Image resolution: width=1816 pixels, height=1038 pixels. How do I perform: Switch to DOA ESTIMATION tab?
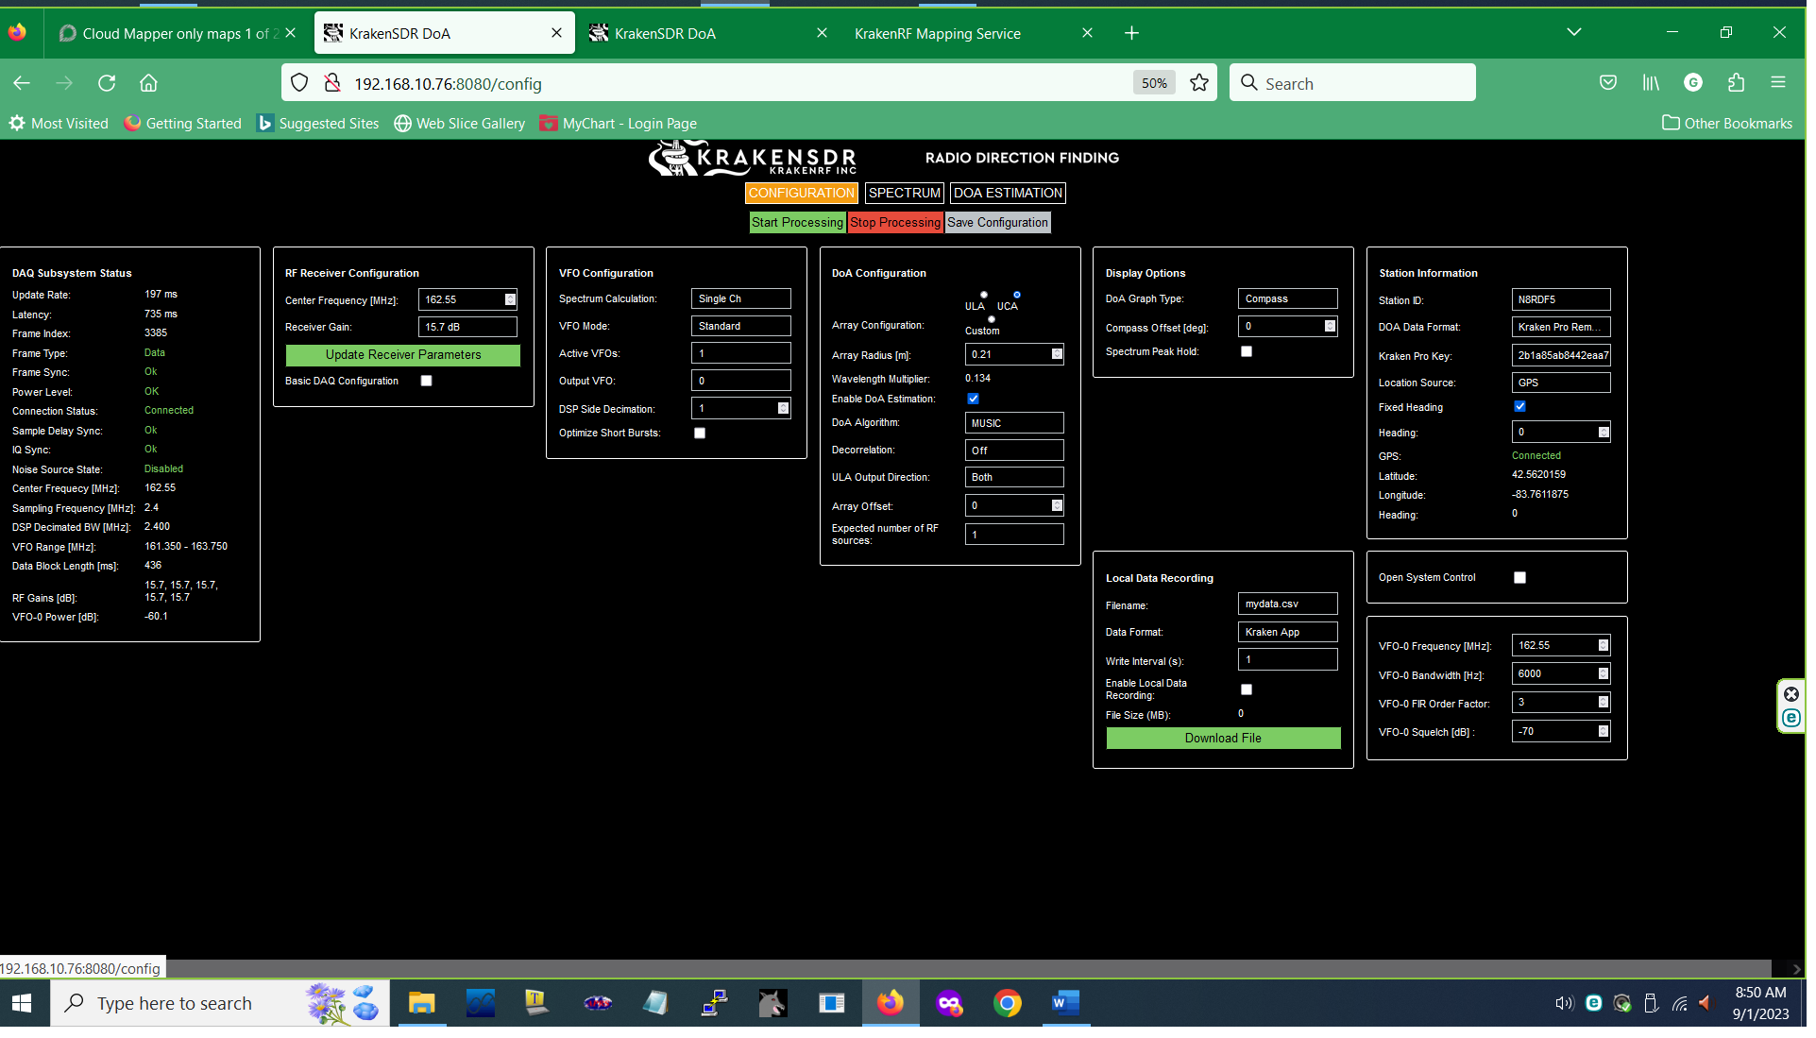click(x=1008, y=194)
